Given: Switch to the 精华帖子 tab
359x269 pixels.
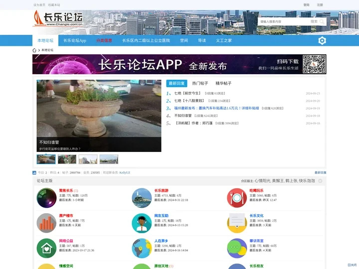Looking at the screenshot, I should (223, 83).
